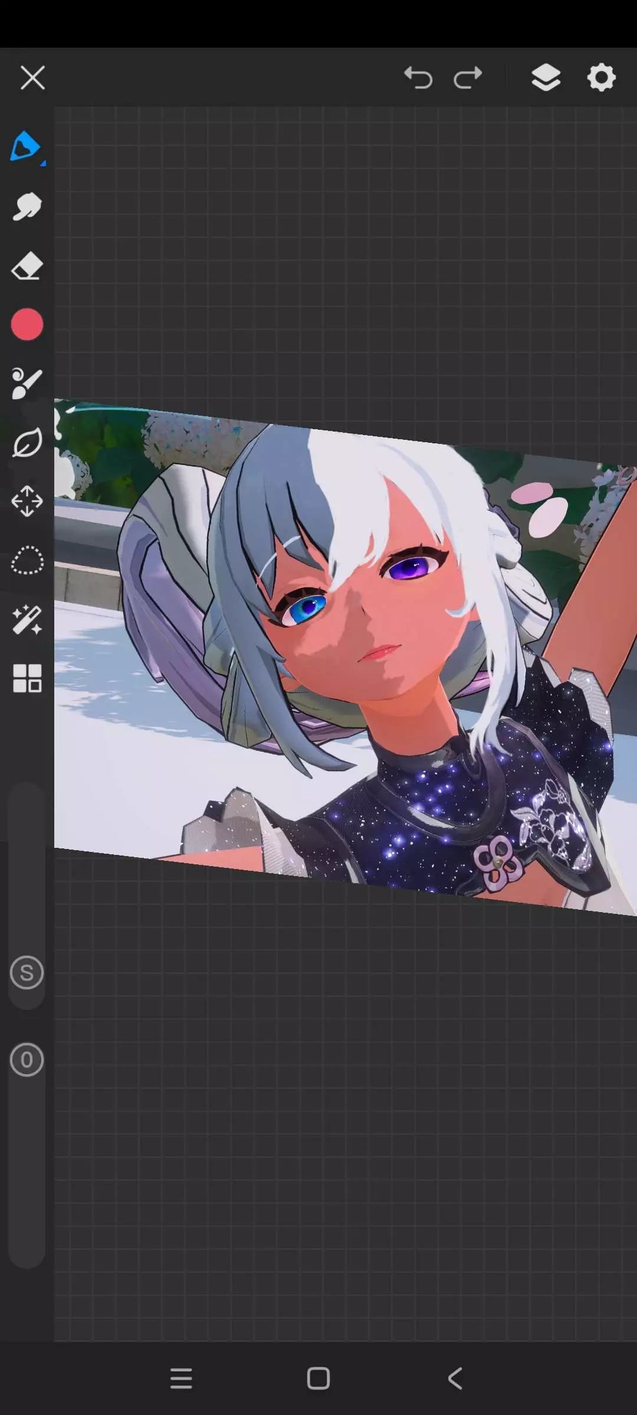Open the Layers panel
637x1415 pixels.
[x=546, y=77]
